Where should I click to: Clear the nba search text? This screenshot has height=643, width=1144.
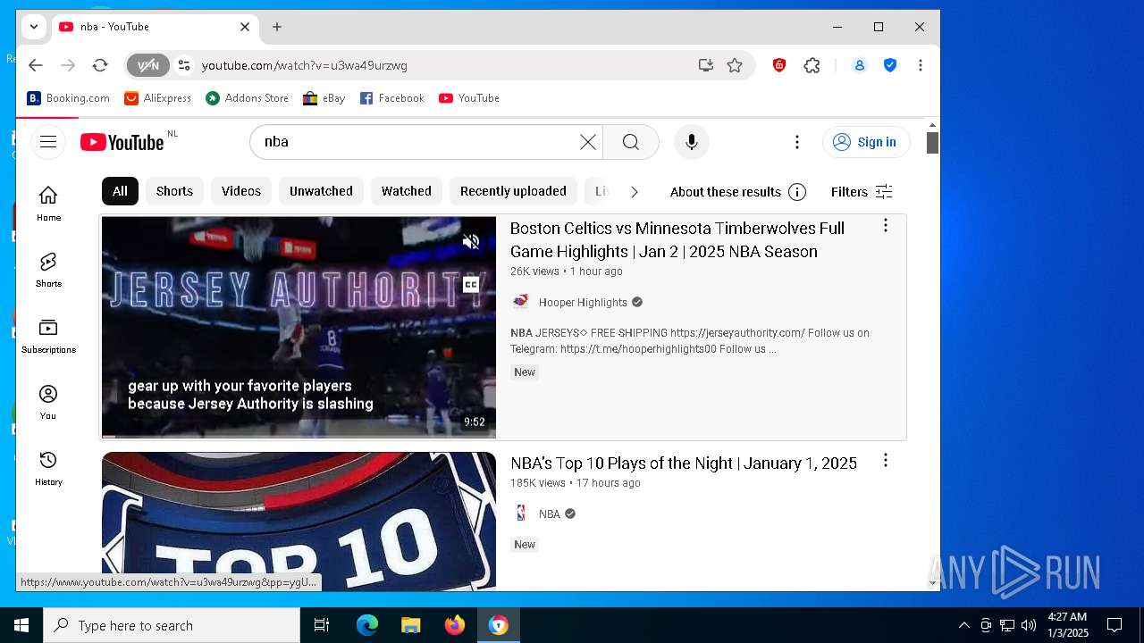click(x=588, y=142)
